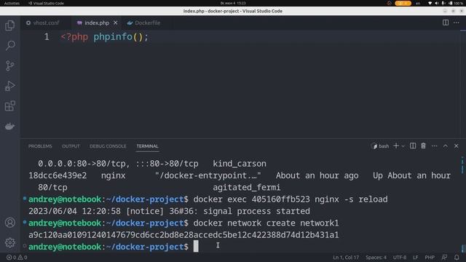The image size is (466, 262).
Task: Open the Source Control view
Action: (x=9, y=65)
